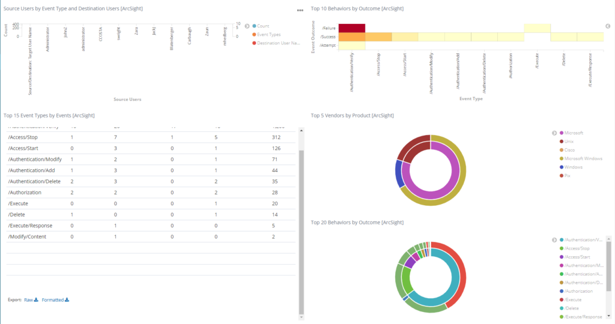The image size is (615, 324).
Task: Click the Formatted export download icon
Action: [x=67, y=300]
